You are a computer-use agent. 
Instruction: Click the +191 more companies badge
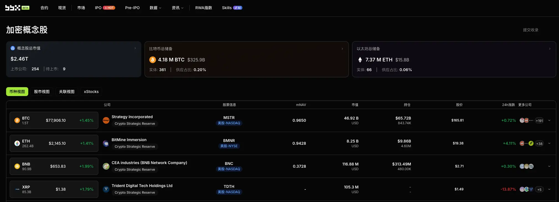click(539, 121)
